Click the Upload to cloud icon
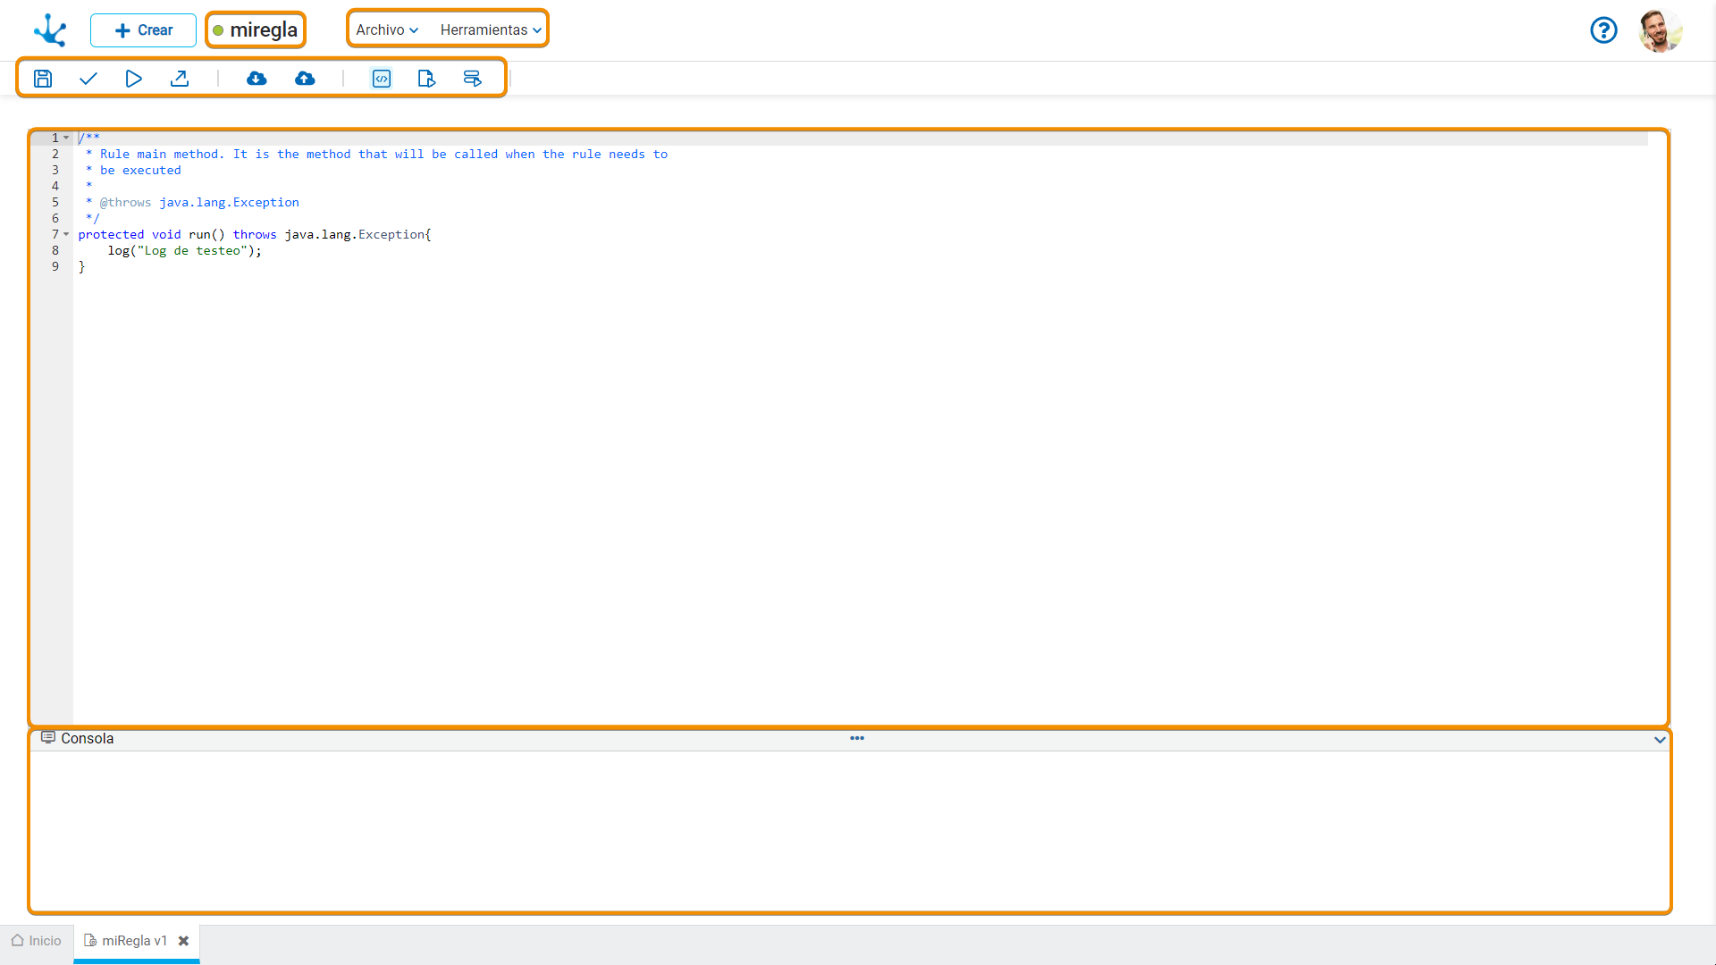 (x=306, y=78)
